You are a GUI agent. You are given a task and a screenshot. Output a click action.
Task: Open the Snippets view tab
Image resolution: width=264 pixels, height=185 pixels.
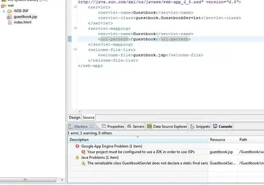[200, 127]
